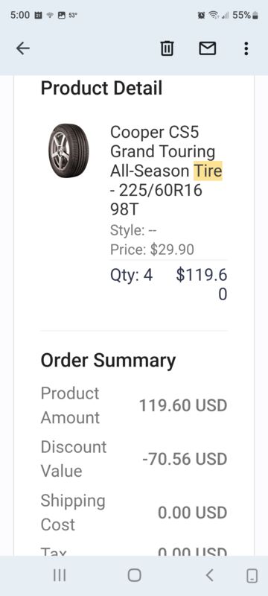Open recent apps from the navigation bar
Image resolution: width=268 pixels, height=596 pixels.
(x=60, y=575)
